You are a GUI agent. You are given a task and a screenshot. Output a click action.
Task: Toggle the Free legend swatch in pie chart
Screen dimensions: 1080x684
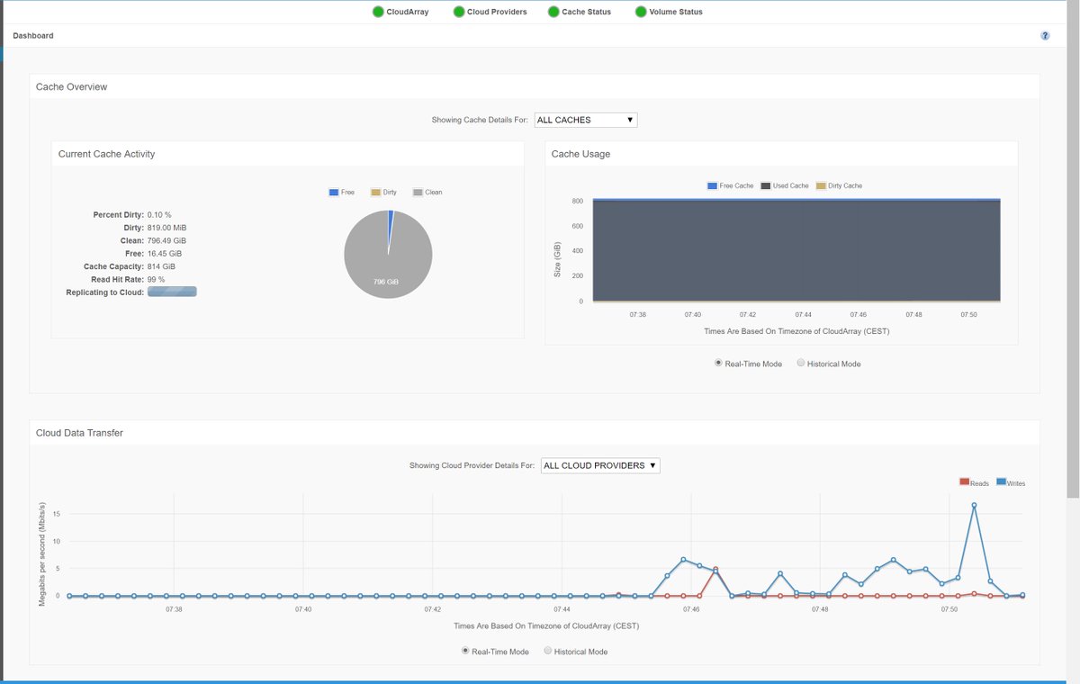pos(334,193)
